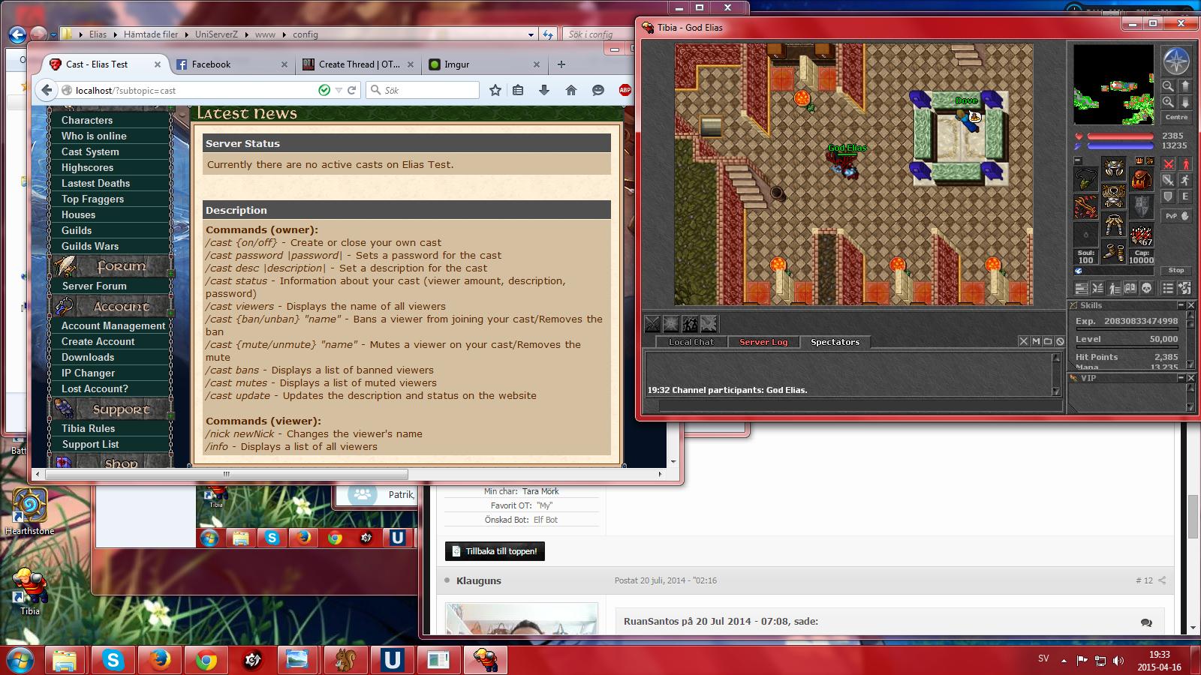
Task: Open new chat channel button
Action: 1048,341
